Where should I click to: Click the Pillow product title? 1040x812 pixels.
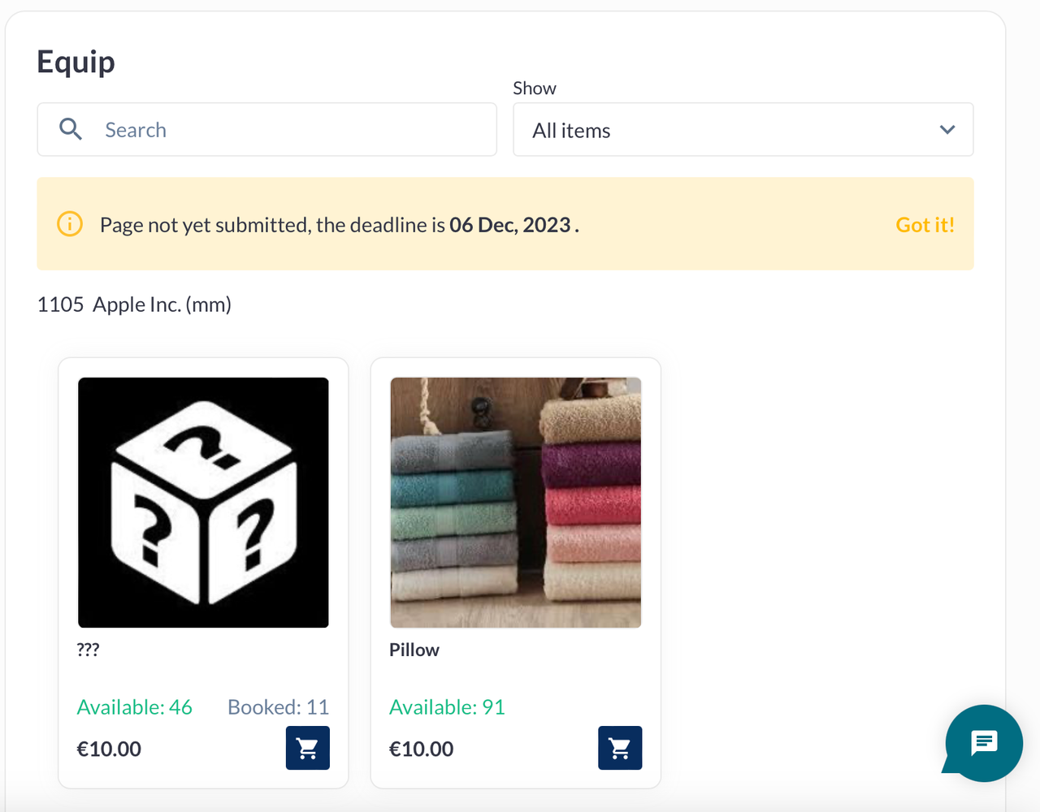click(414, 650)
